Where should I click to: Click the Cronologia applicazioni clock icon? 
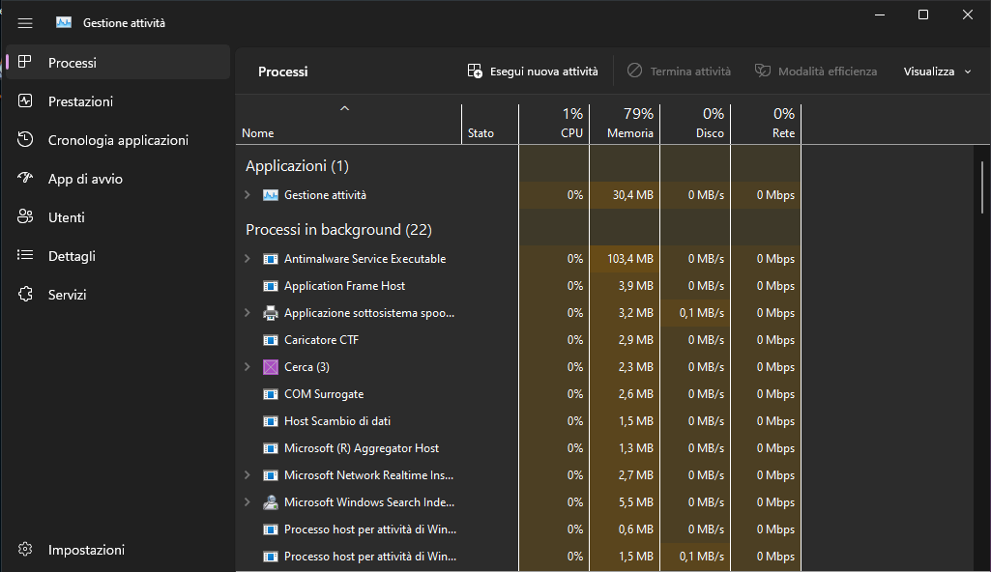click(25, 139)
